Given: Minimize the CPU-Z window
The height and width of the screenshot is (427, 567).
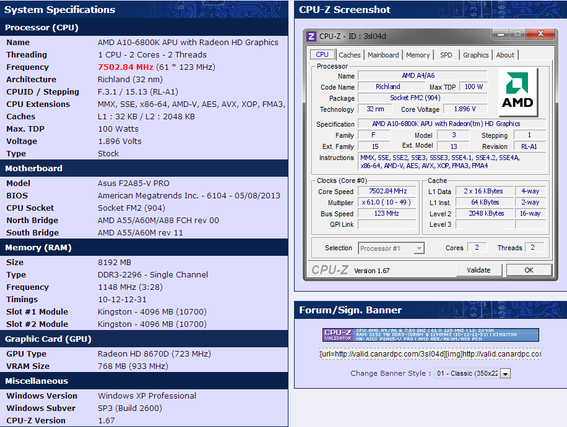Looking at the screenshot, I should tap(501, 34).
